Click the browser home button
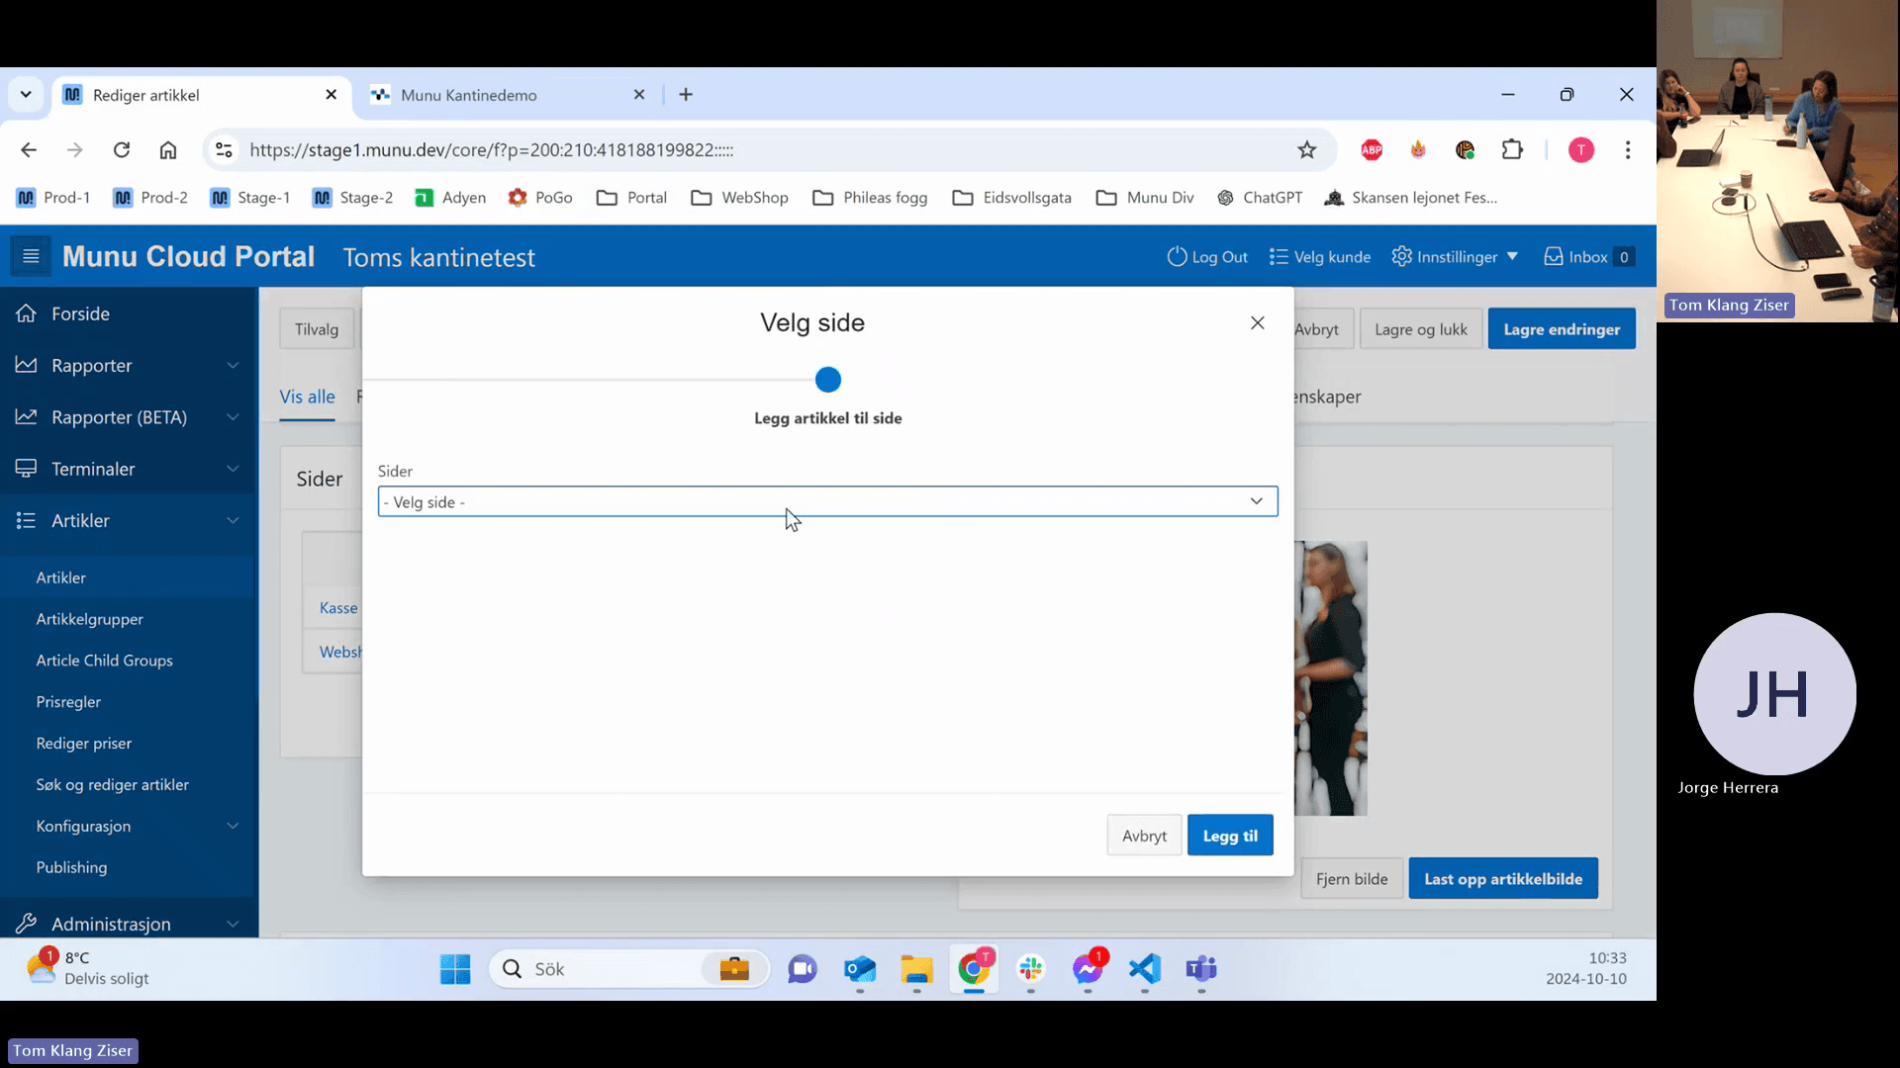This screenshot has height=1068, width=1900. (x=168, y=150)
